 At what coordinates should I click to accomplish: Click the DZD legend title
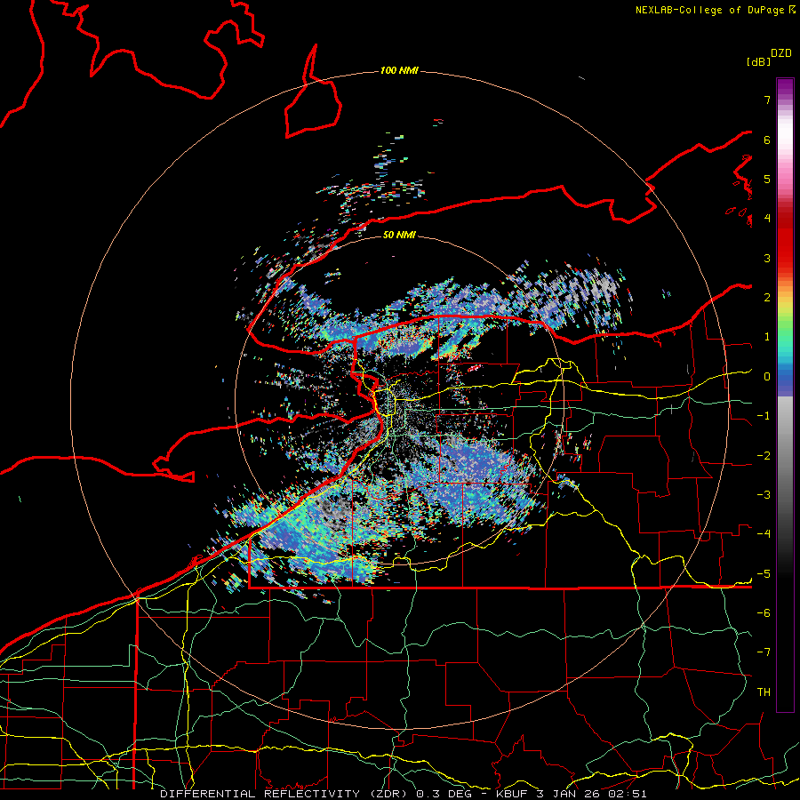pos(781,53)
